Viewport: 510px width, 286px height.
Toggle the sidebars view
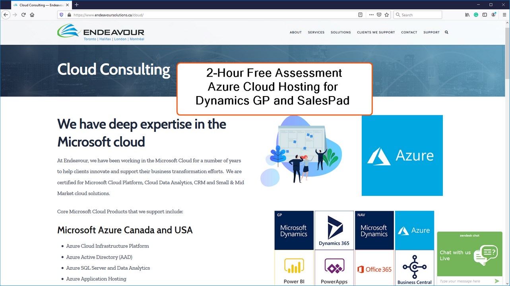[x=485, y=15]
